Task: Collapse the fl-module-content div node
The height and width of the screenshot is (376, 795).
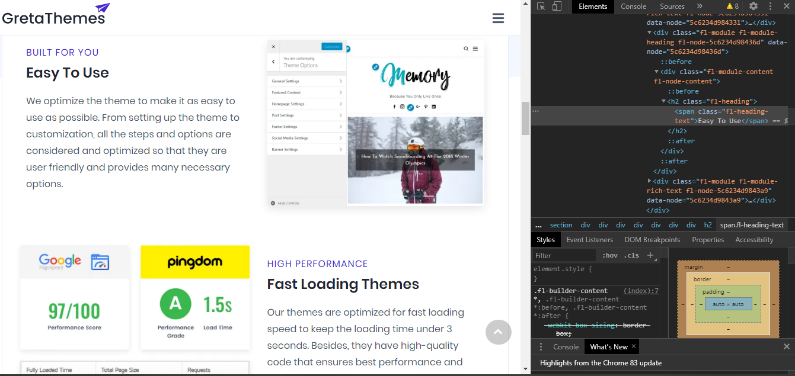Action: [x=656, y=72]
